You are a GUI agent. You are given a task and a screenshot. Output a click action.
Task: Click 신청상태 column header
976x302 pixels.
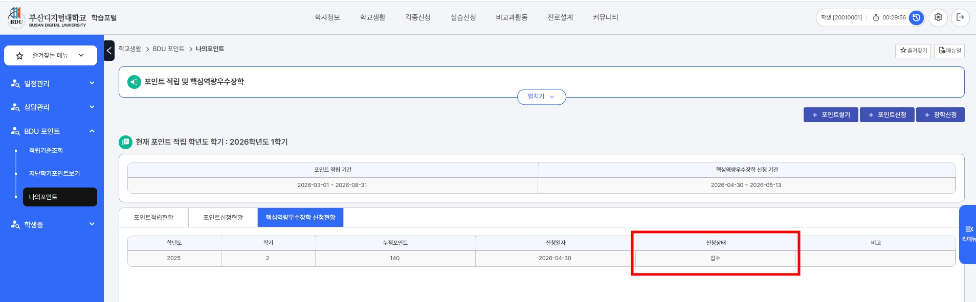pyautogui.click(x=716, y=243)
